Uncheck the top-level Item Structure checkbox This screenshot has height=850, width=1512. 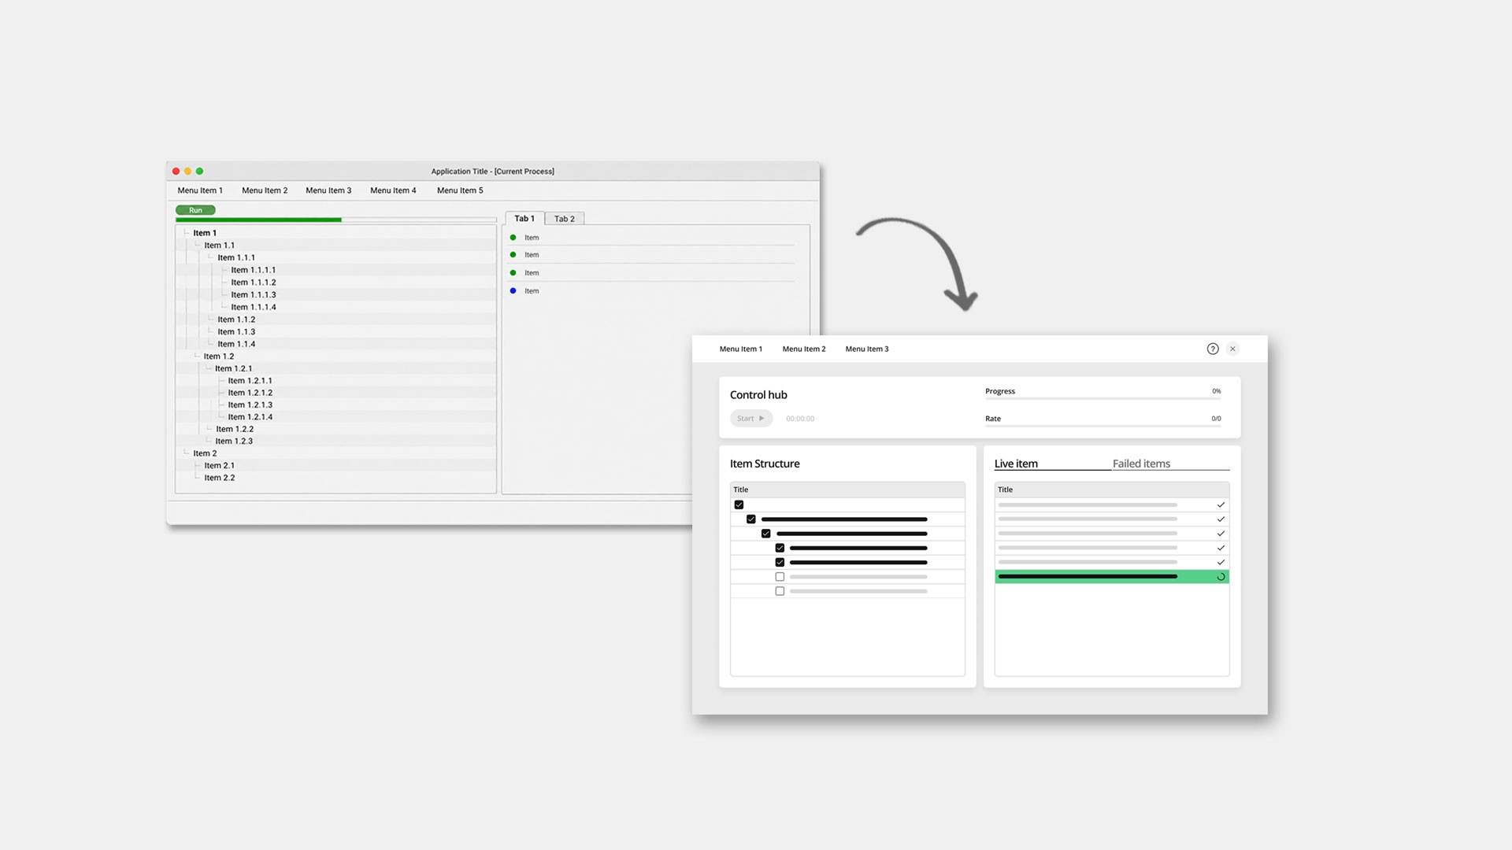point(739,504)
